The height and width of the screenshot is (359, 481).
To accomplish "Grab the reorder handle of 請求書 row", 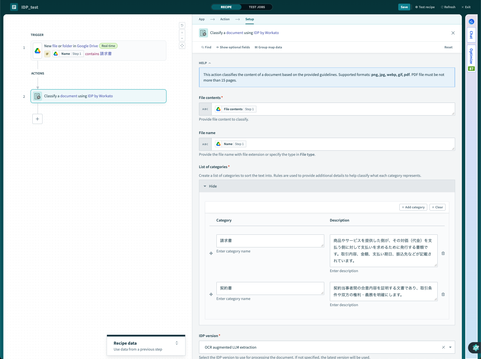I will [x=211, y=253].
